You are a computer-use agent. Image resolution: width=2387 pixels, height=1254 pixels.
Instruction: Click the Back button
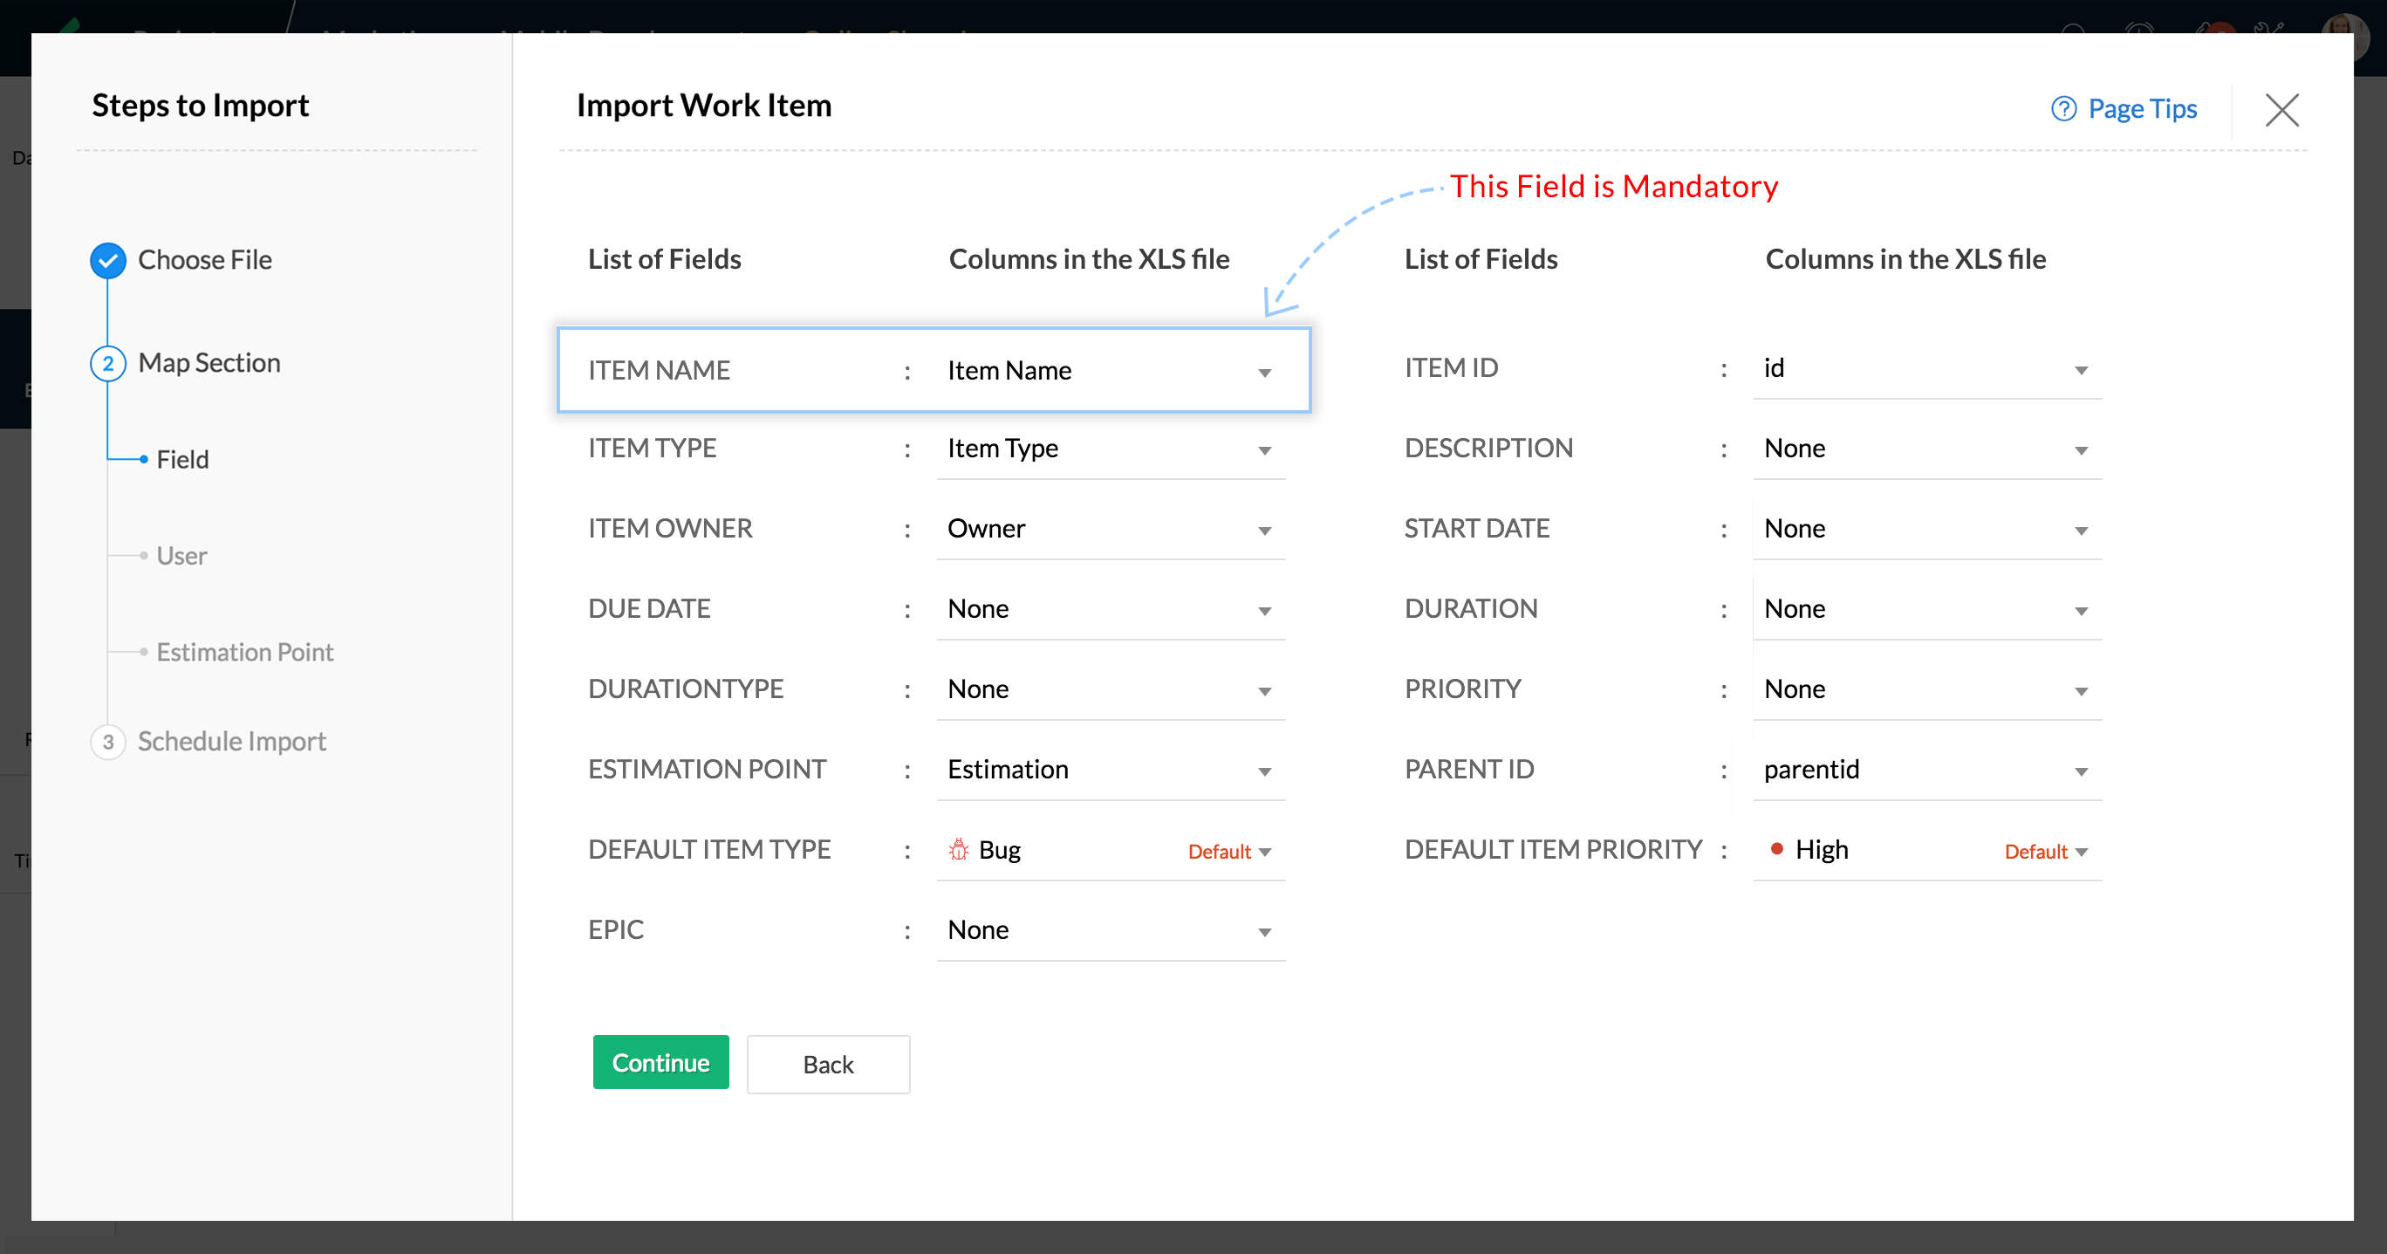pos(827,1064)
